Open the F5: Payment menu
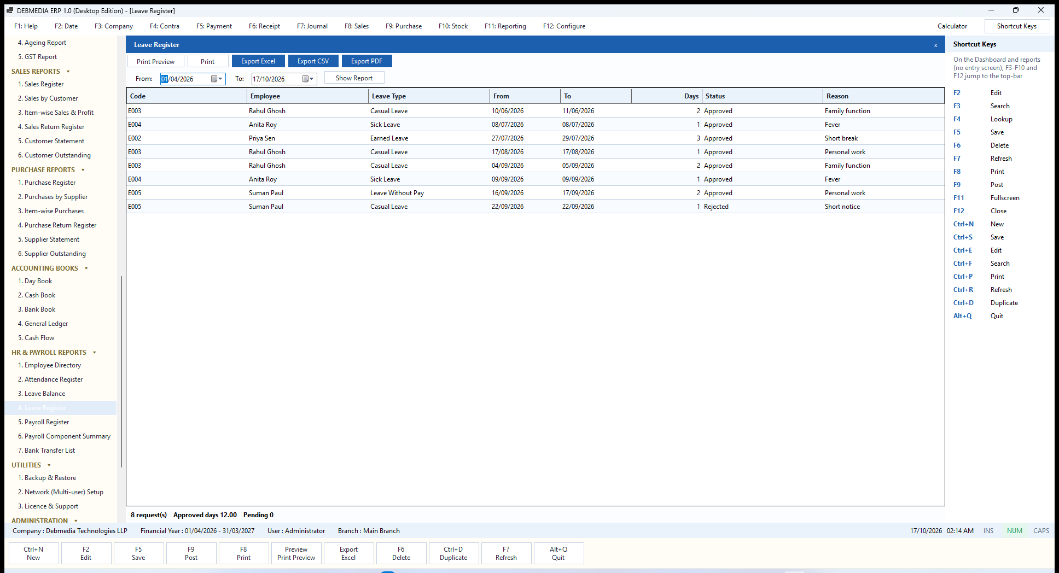 pos(214,26)
